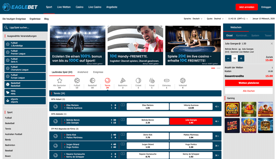Increase stake with plus button
The image size is (276, 159).
241,58
